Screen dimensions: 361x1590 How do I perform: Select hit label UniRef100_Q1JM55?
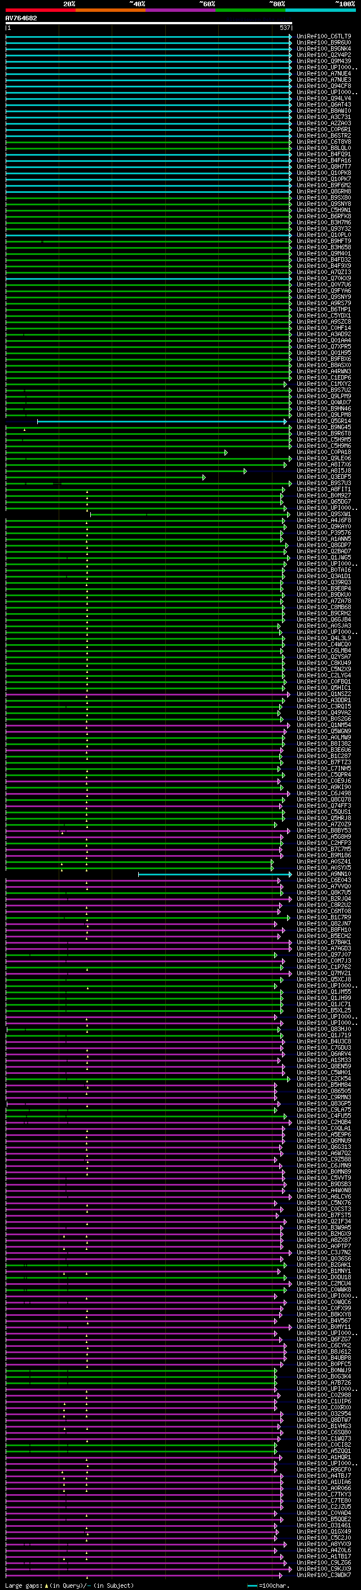(x=324, y=992)
